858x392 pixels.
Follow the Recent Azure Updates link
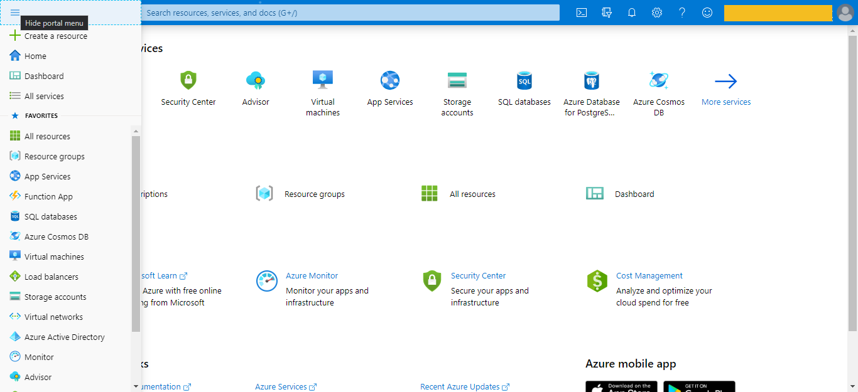coord(460,386)
